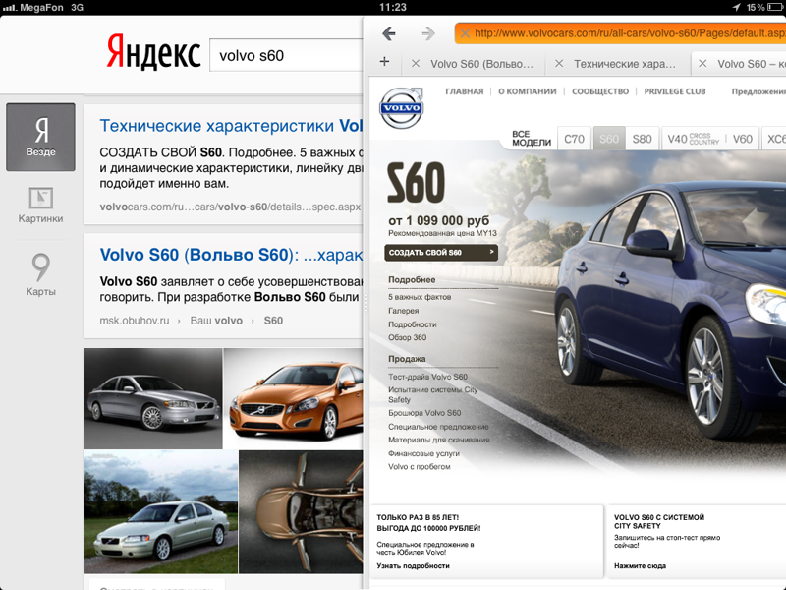
Task: Open 'Материалы для скачивания' link
Action: click(x=438, y=440)
